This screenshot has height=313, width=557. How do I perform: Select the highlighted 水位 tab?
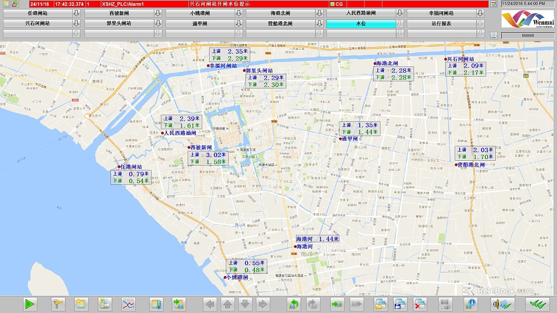click(361, 24)
